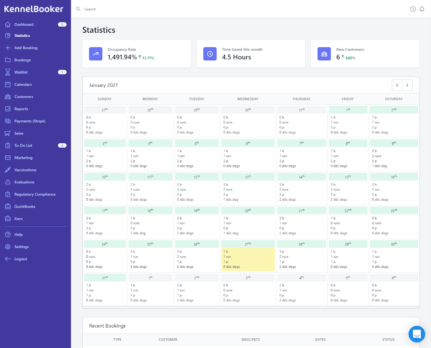Click the Dashboard badge showing 0
The width and height of the screenshot is (431, 348).
coord(62,24)
